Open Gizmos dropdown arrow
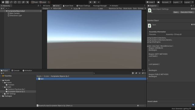 [x=145, y=9]
